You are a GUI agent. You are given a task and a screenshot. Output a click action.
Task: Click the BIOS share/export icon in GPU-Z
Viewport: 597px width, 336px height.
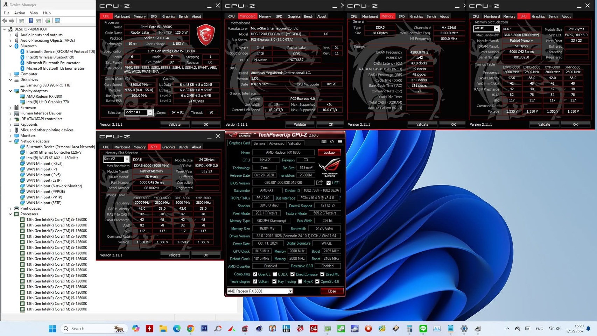[x=319, y=183]
